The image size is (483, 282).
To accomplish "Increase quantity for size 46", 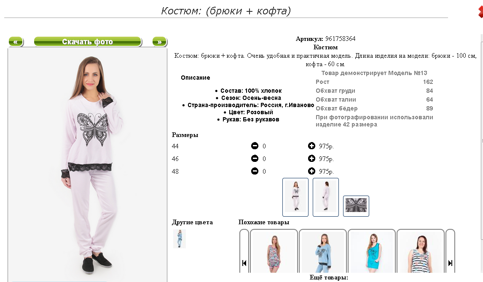I will click(x=311, y=158).
